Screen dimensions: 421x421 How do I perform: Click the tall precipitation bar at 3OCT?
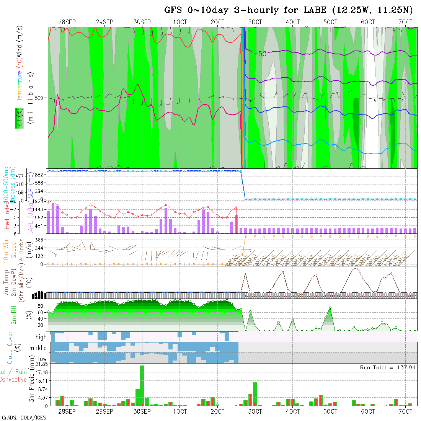[255, 393]
